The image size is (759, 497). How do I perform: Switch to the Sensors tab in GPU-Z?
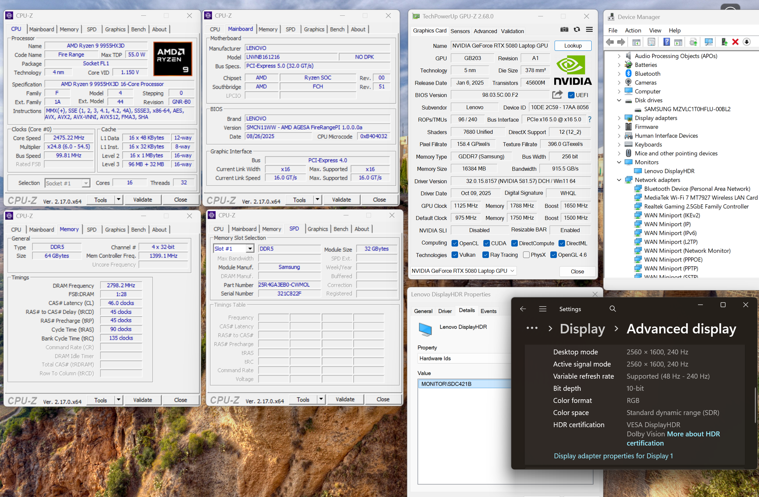[x=460, y=31]
